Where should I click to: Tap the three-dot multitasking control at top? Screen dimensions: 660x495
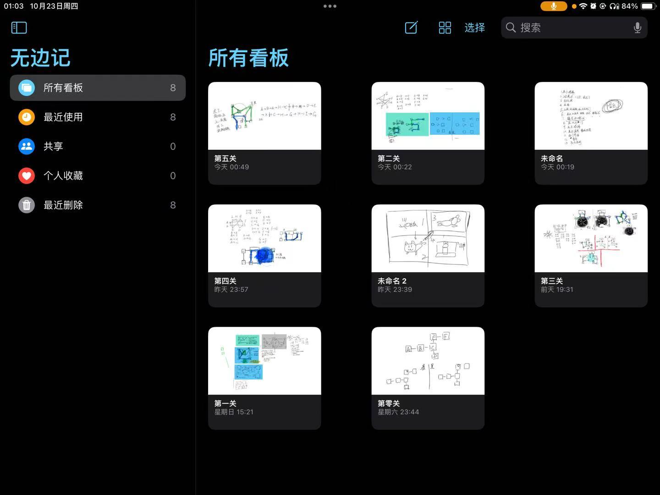330,6
